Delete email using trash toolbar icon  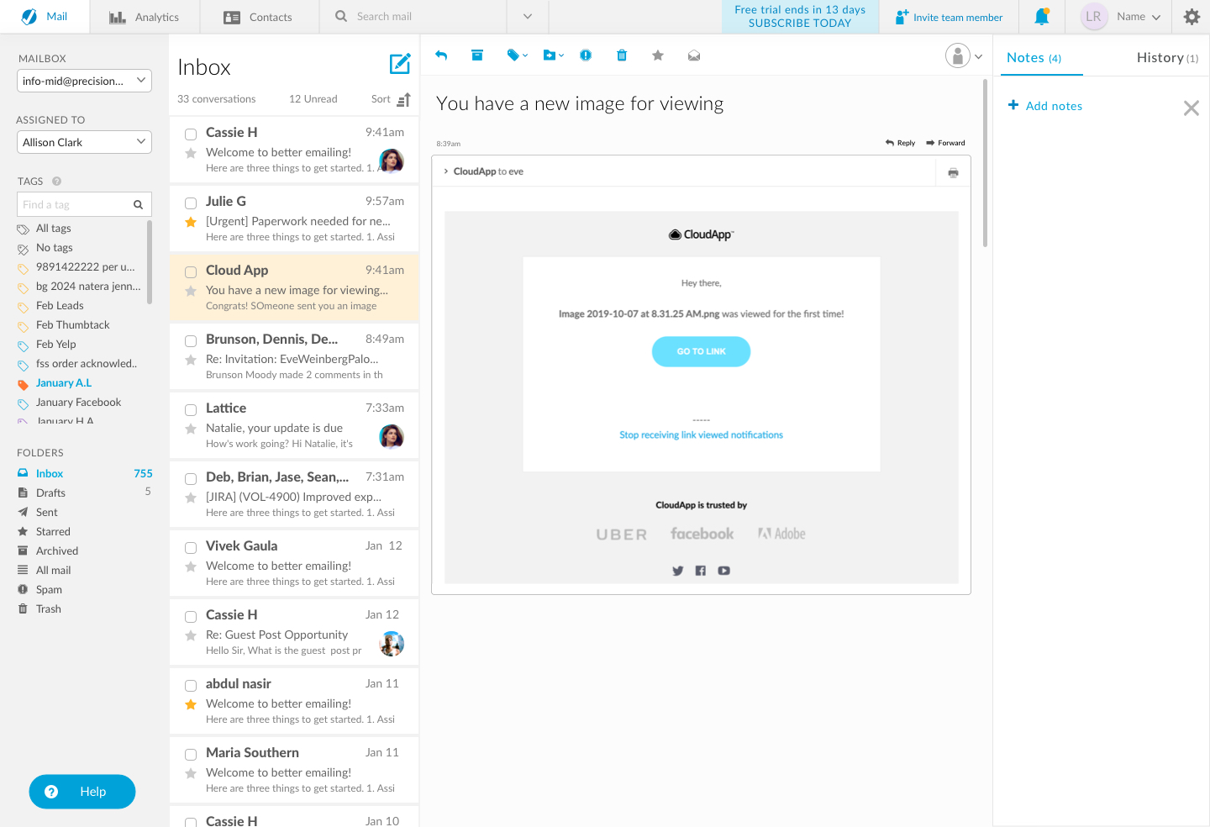(622, 55)
